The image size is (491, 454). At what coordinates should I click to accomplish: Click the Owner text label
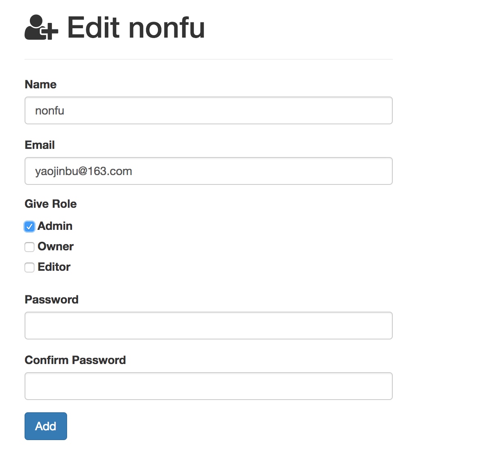pos(56,246)
